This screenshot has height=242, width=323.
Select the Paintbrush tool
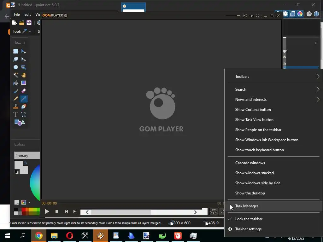[x=16, y=91]
